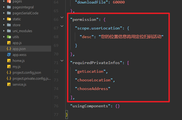Screen dimensions: 182x120
Task: Click the JS icon of home.js
Action: [9, 61]
